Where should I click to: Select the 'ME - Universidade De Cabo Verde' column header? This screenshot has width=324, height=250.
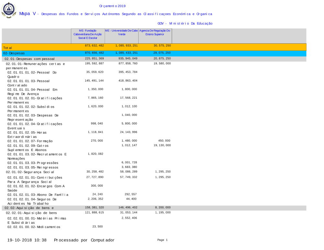pyautogui.click(x=121, y=32)
